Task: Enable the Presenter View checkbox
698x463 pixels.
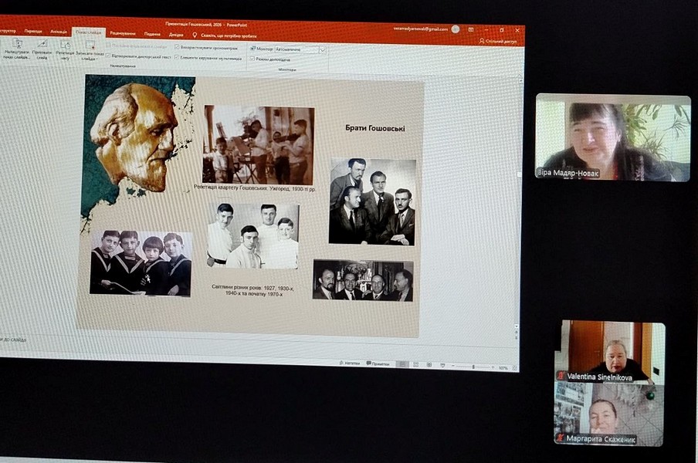Action: pyautogui.click(x=252, y=59)
